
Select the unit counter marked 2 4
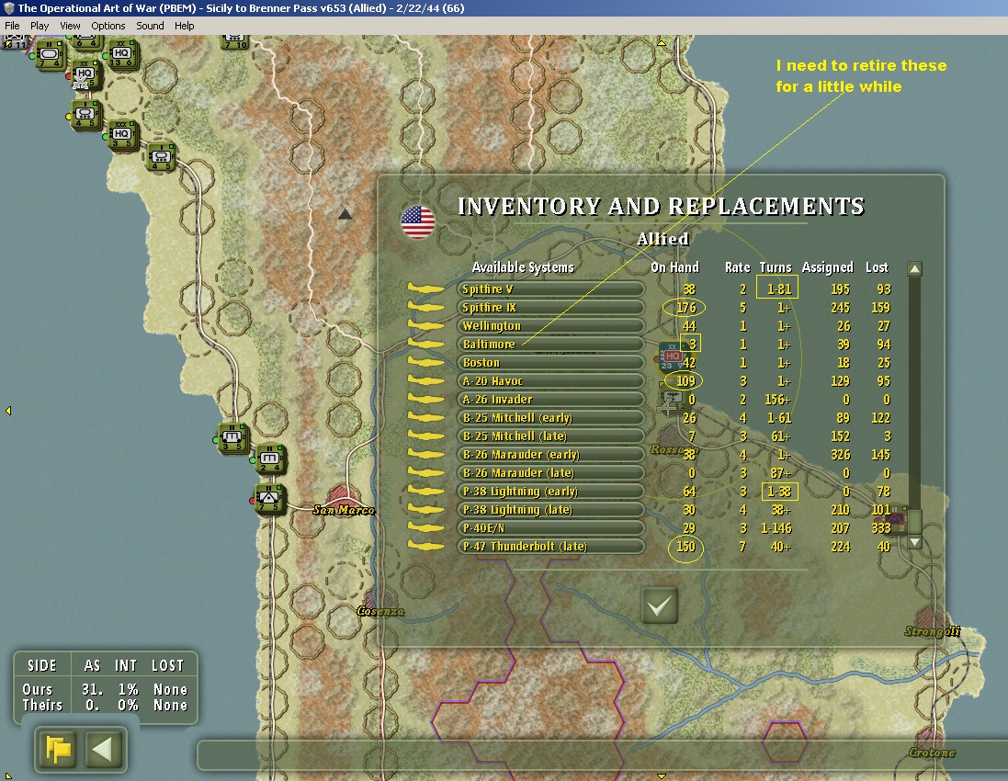pyautogui.click(x=270, y=459)
